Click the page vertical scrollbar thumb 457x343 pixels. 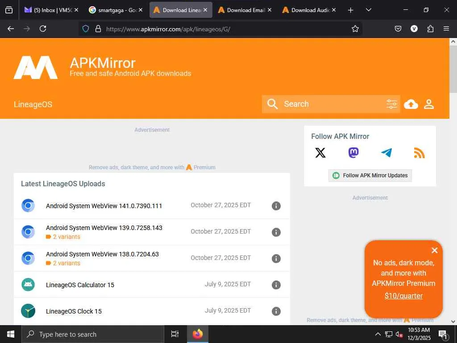point(453,69)
